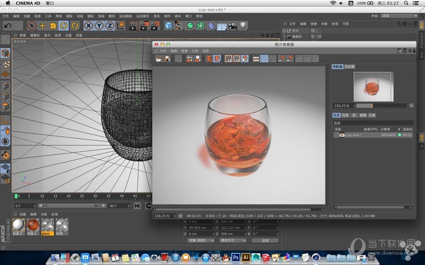Enable the magnet snap tool
The width and height of the screenshot is (425, 265).
pos(5,155)
